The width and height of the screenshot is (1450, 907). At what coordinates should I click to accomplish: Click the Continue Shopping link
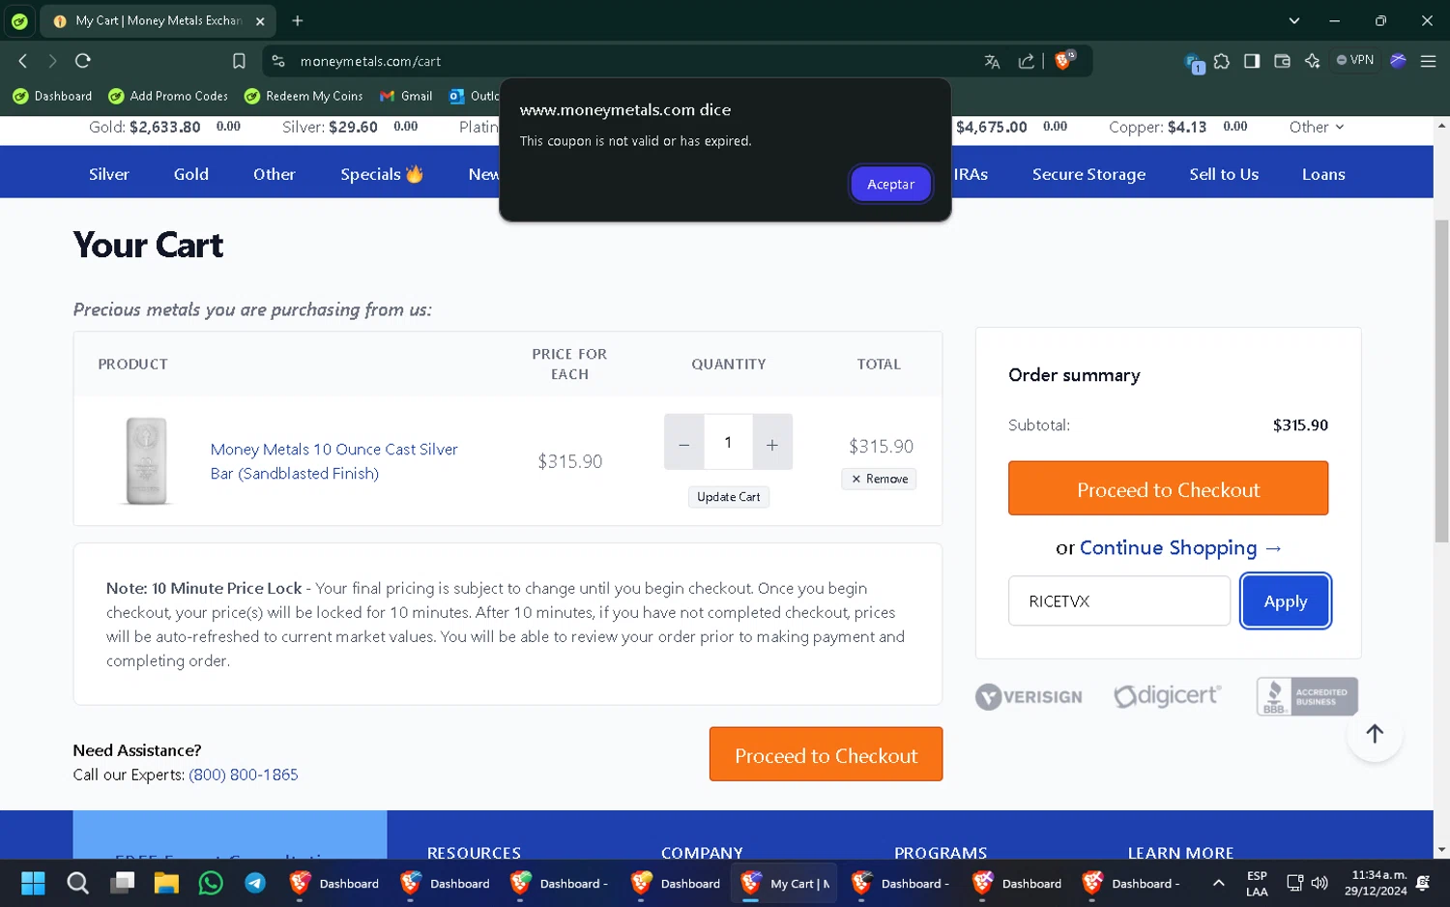tap(1180, 547)
